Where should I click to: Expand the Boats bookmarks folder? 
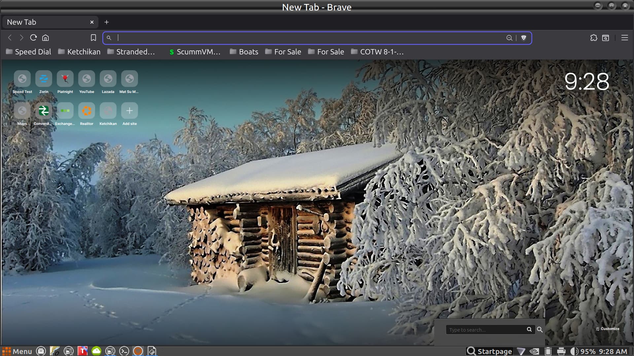click(244, 52)
